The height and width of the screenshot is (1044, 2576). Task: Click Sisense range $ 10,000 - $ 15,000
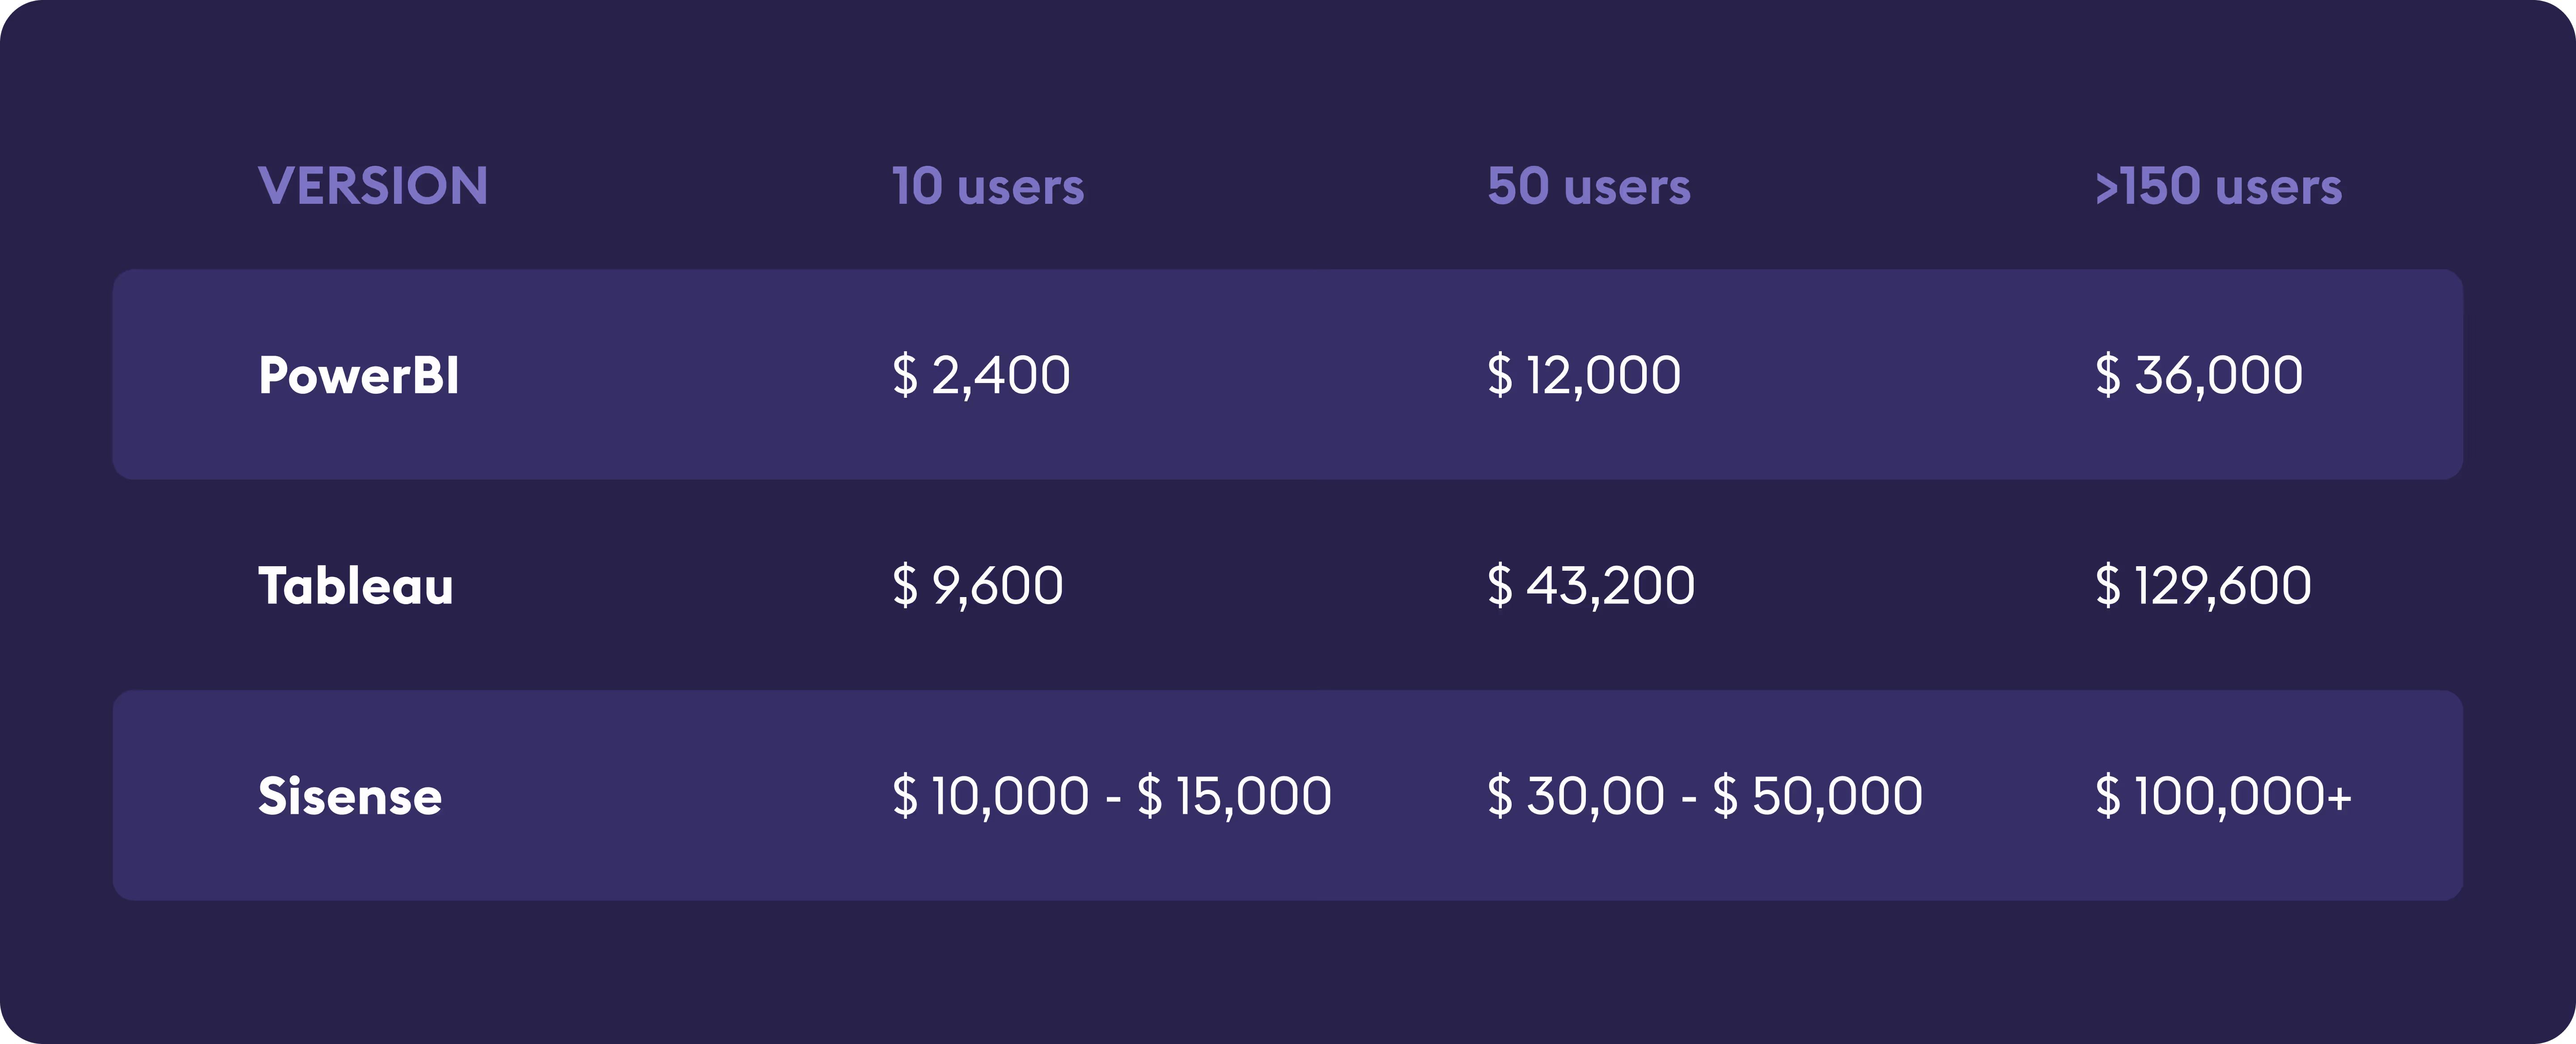[x=1111, y=796]
